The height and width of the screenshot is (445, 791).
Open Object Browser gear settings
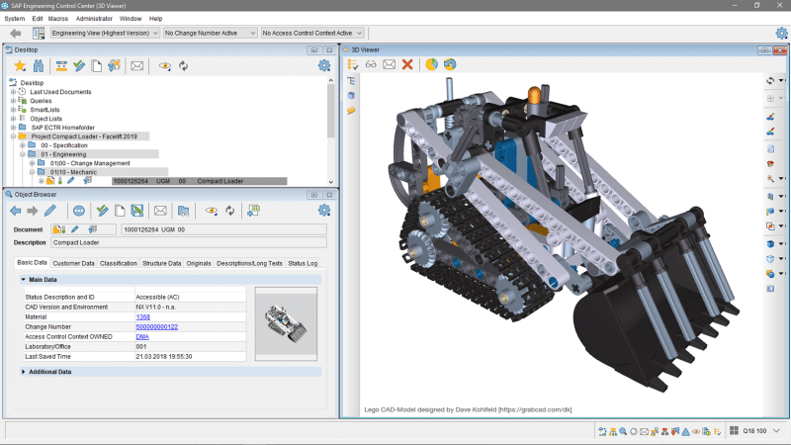pos(324,211)
